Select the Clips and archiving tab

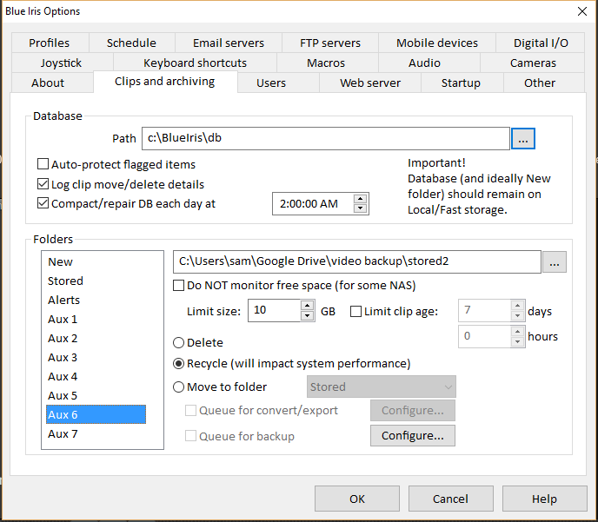click(x=165, y=81)
